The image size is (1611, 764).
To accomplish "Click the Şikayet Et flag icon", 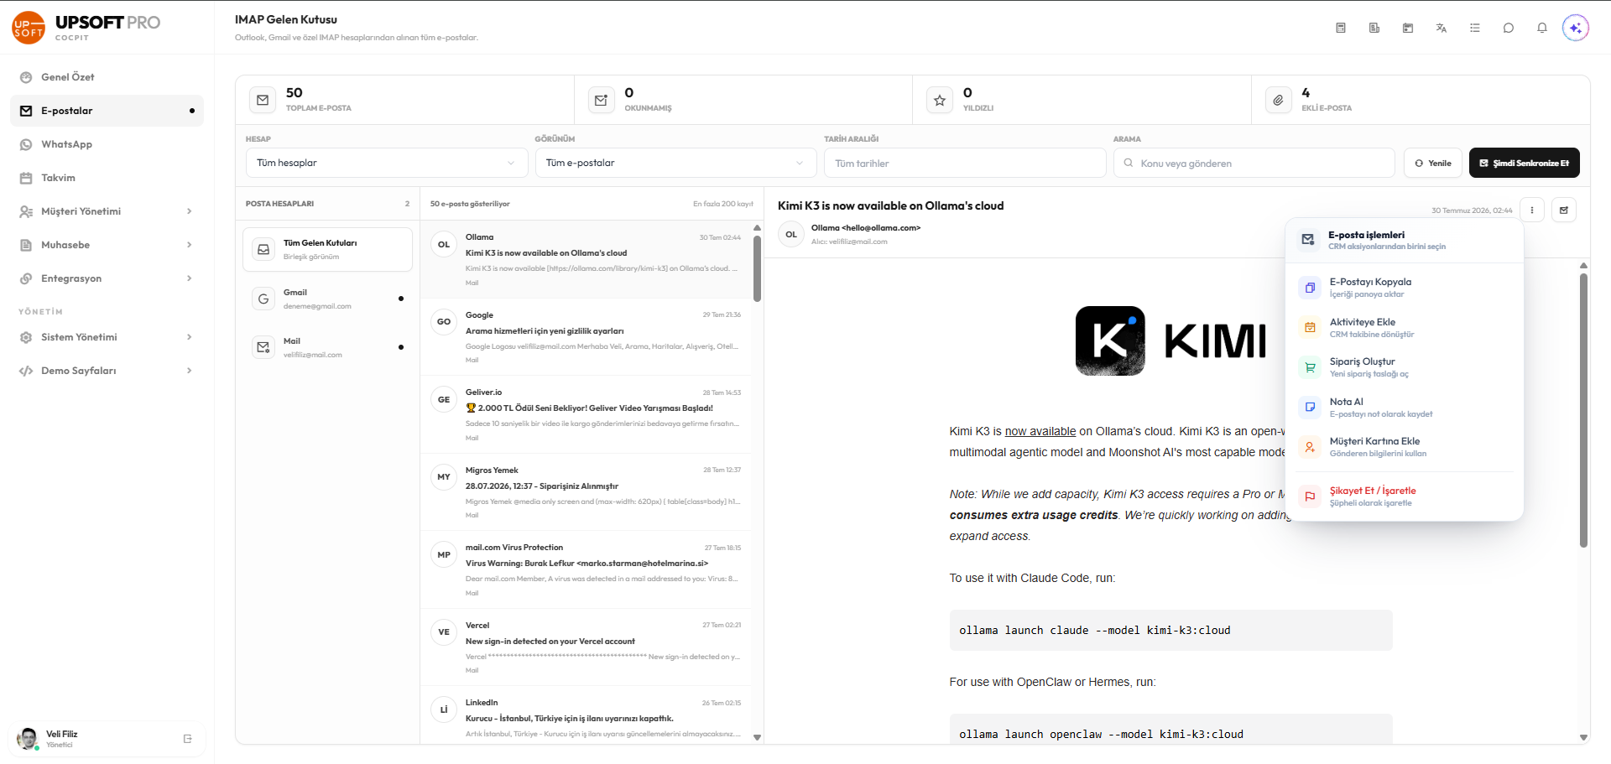I will (1310, 496).
